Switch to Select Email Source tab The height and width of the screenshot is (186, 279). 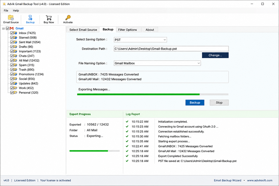(83, 30)
